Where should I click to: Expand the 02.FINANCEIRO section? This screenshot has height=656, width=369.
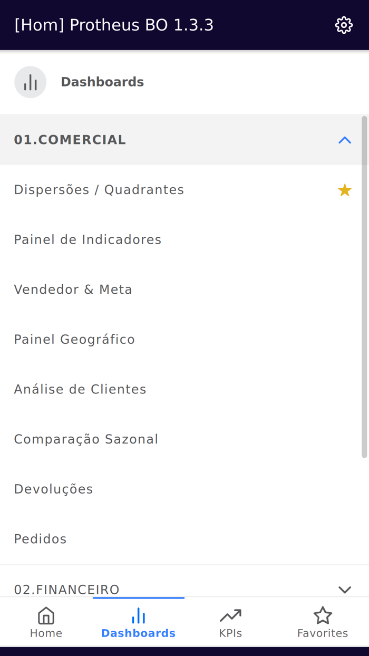pos(344,590)
